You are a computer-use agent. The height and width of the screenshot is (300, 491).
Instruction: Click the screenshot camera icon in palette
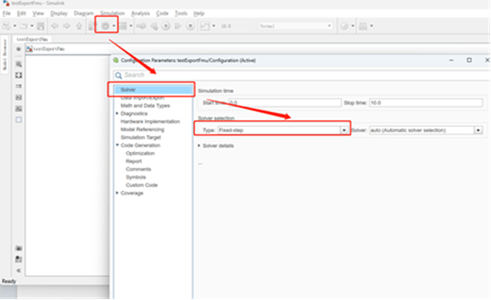[x=19, y=248]
